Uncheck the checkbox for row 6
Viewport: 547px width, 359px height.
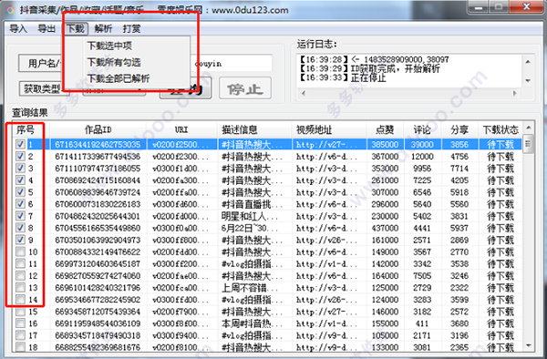tap(20, 204)
